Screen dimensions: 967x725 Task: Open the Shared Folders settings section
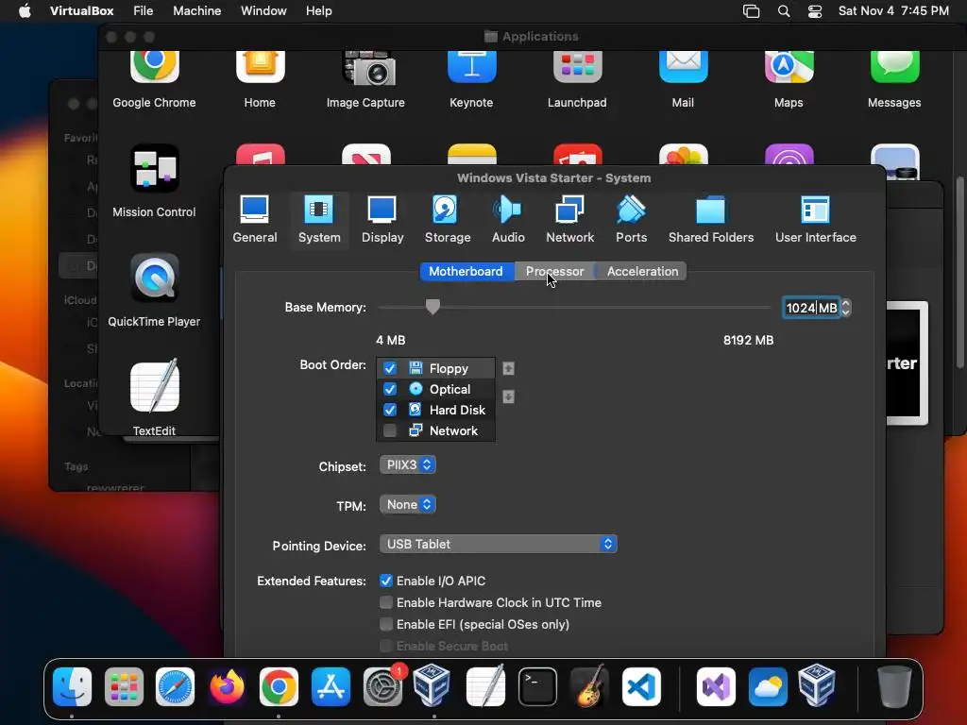710,219
